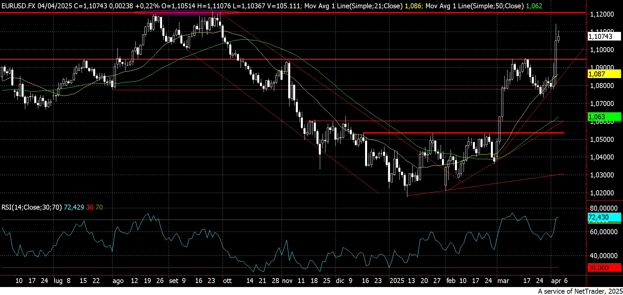Click the 'lug' month label on time axis
Viewport: 623px width, 295px height.
pyautogui.click(x=58, y=281)
